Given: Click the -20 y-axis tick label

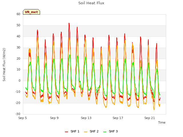Looking at the screenshot, I should click(18, 103).
